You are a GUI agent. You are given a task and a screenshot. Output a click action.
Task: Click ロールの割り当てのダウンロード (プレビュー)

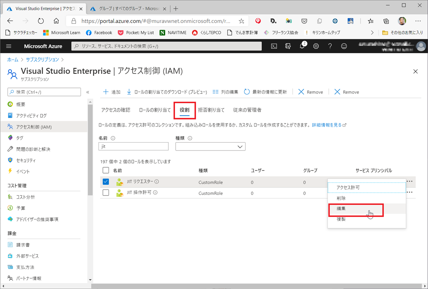(167, 92)
